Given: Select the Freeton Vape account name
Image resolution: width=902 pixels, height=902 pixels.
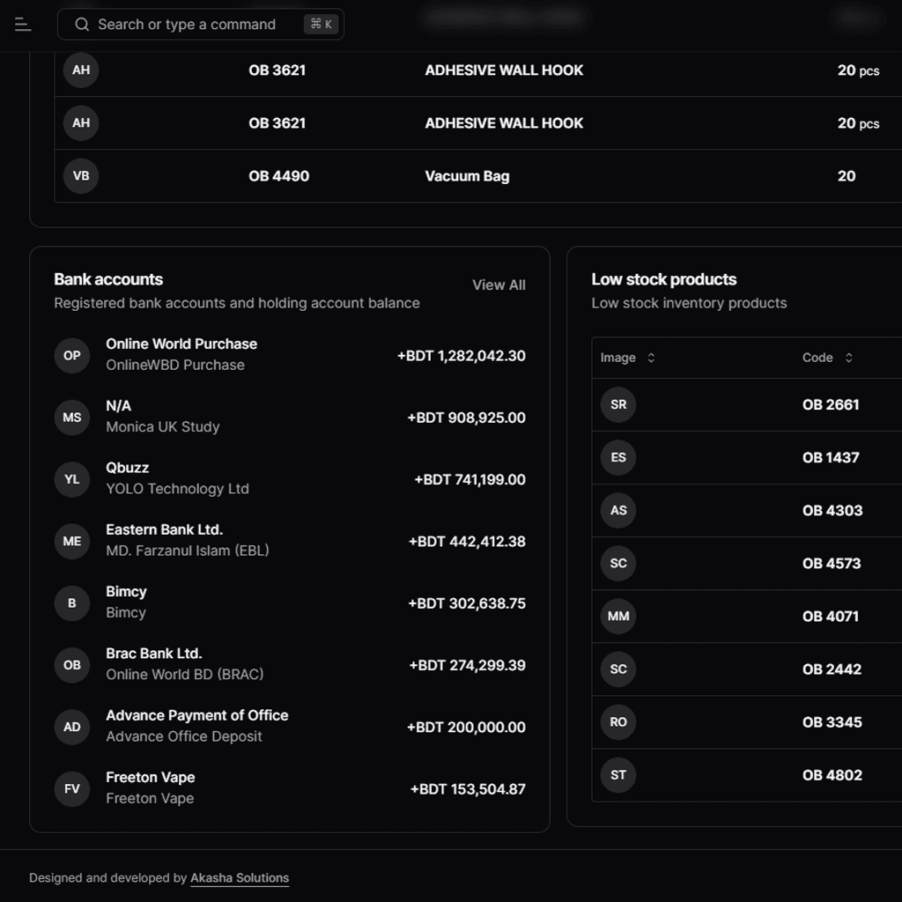Looking at the screenshot, I should pyautogui.click(x=150, y=777).
